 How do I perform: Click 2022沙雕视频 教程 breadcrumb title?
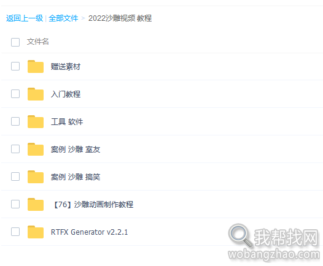(120, 18)
